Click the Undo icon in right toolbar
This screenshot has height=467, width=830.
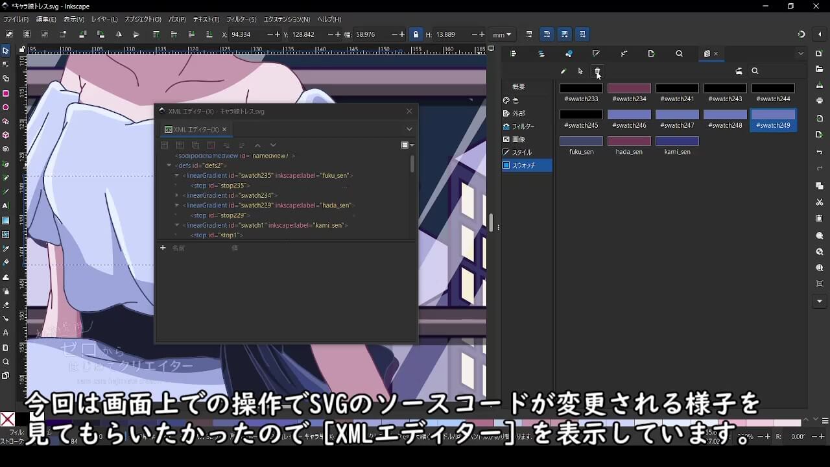(820, 152)
